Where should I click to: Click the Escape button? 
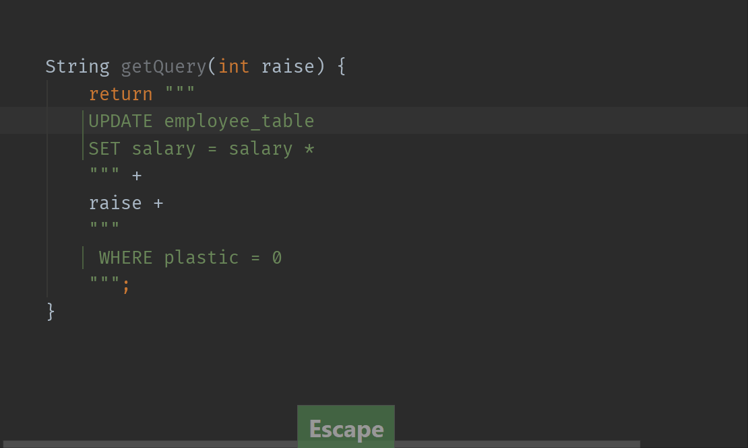click(346, 428)
